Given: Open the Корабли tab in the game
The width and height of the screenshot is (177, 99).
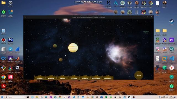Looking at the screenshot, I should [51, 78].
